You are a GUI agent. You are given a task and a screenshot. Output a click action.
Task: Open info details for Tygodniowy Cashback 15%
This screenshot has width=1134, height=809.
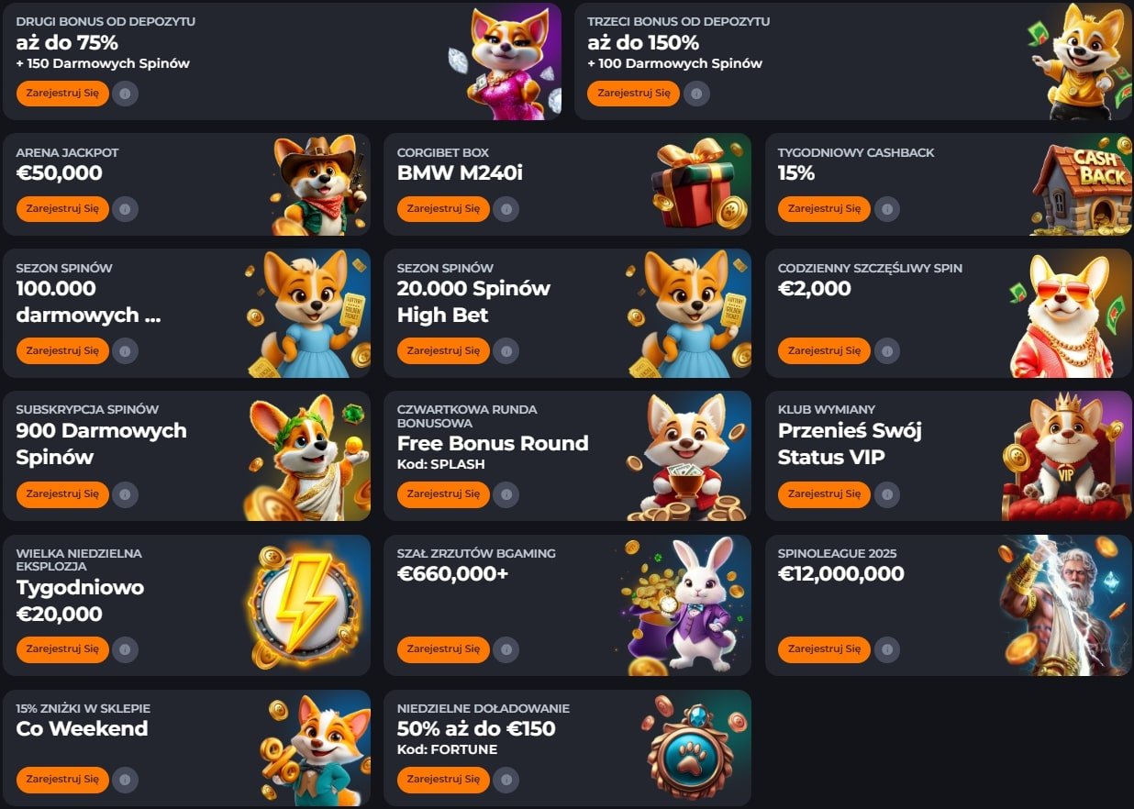point(885,208)
